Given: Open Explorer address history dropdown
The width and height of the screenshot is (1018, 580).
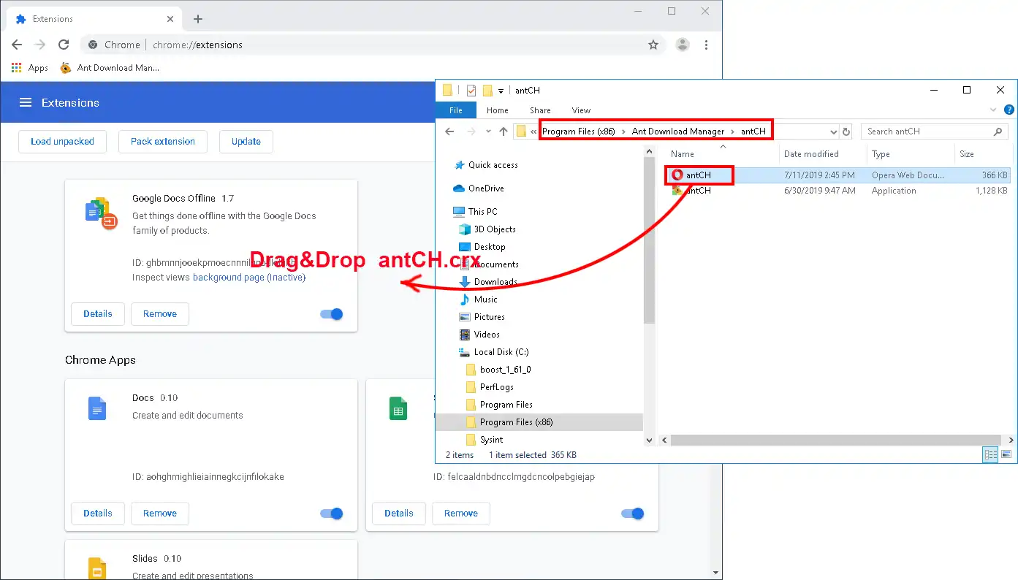Looking at the screenshot, I should click(x=834, y=131).
